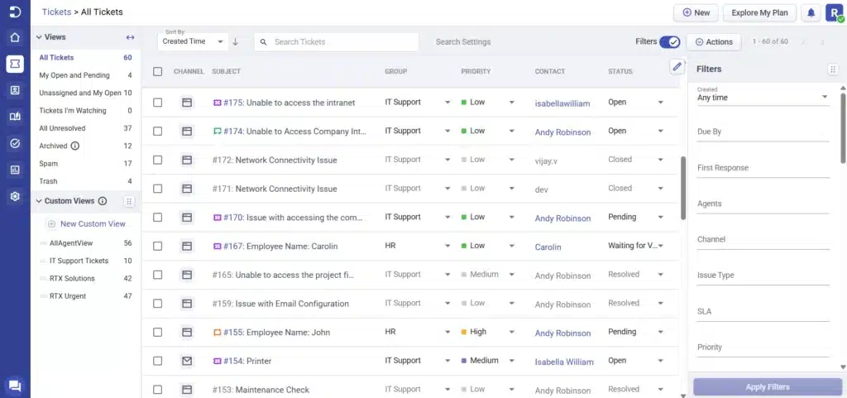Click the Apply Filters button
This screenshot has width=847, height=398.
[768, 386]
